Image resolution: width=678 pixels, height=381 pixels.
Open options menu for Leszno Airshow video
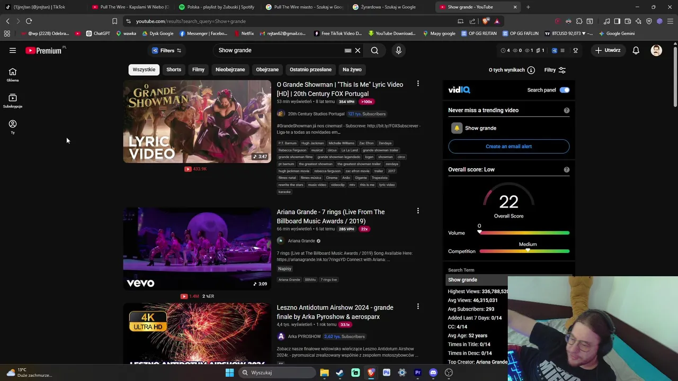(418, 306)
